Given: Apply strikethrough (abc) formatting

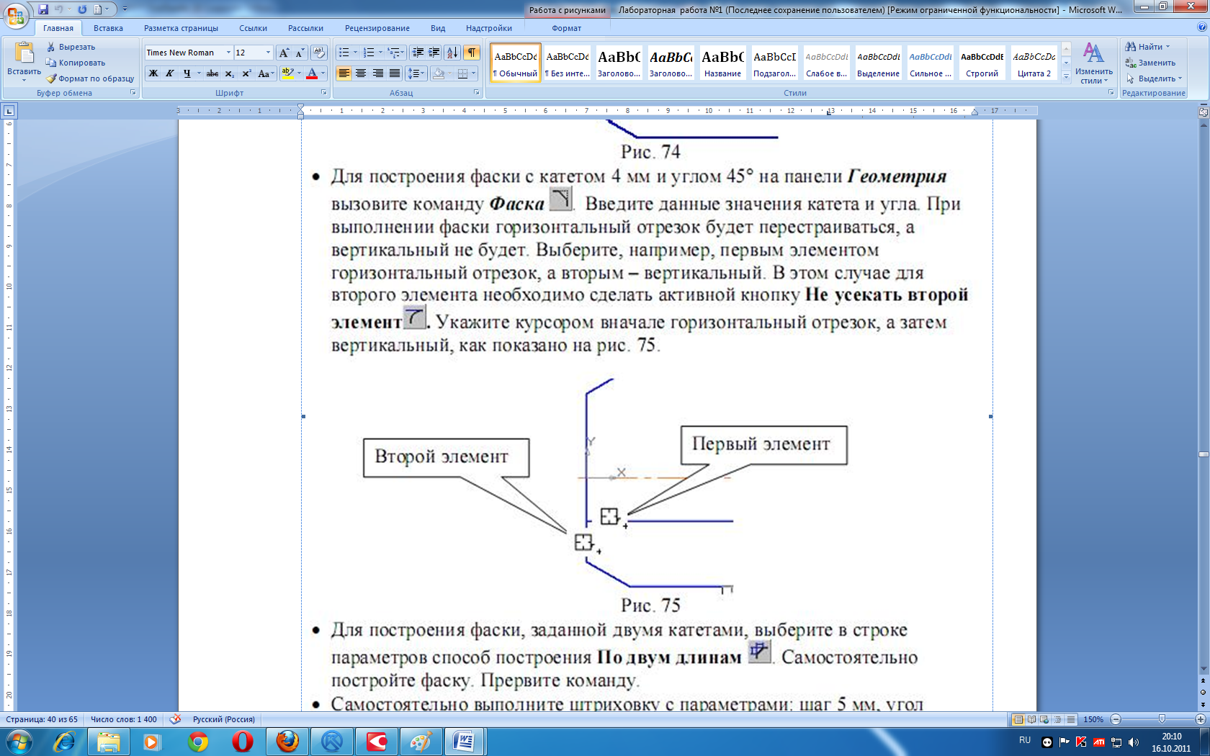Looking at the screenshot, I should click(x=212, y=73).
